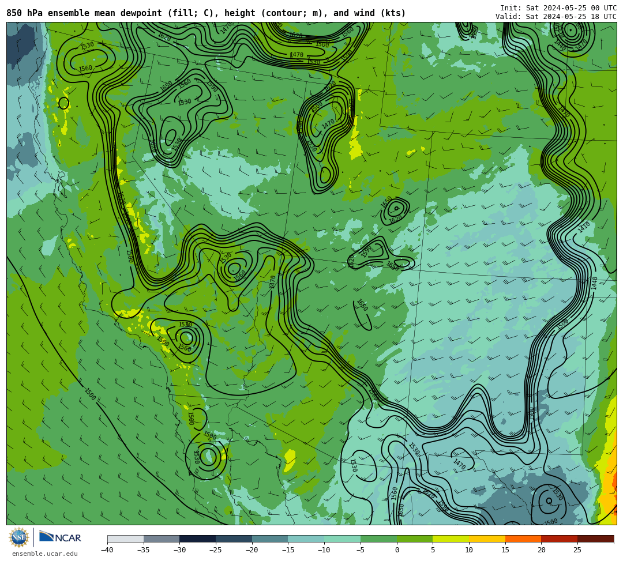Click the colorbar segment between -35 and -30
Screen dimensions: 623x561
[x=162, y=539]
